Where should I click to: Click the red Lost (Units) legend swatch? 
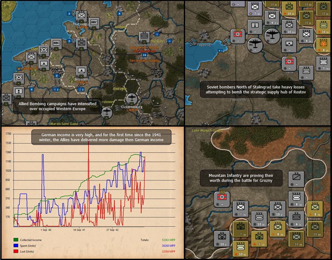[x=16, y=251]
